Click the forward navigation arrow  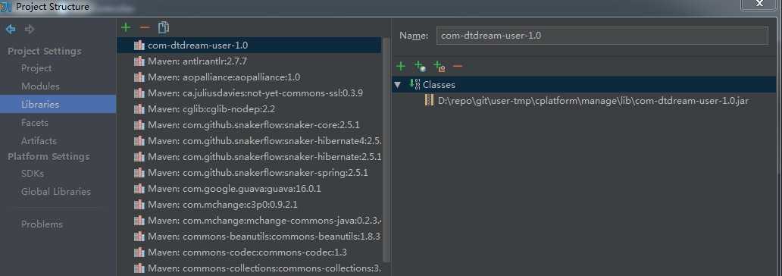pos(30,30)
